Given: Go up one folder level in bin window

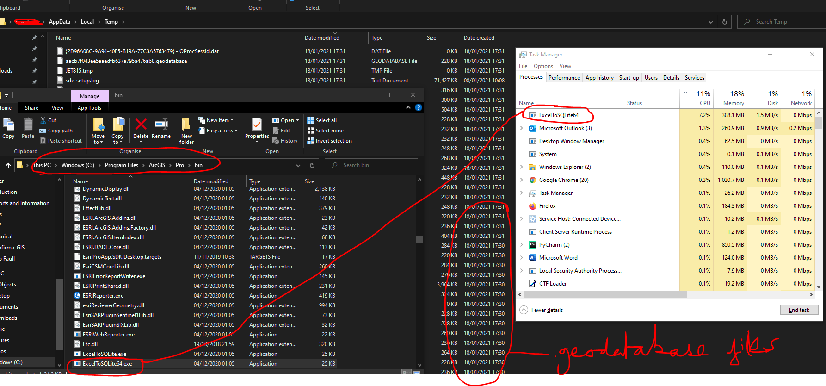Looking at the screenshot, I should coord(8,165).
